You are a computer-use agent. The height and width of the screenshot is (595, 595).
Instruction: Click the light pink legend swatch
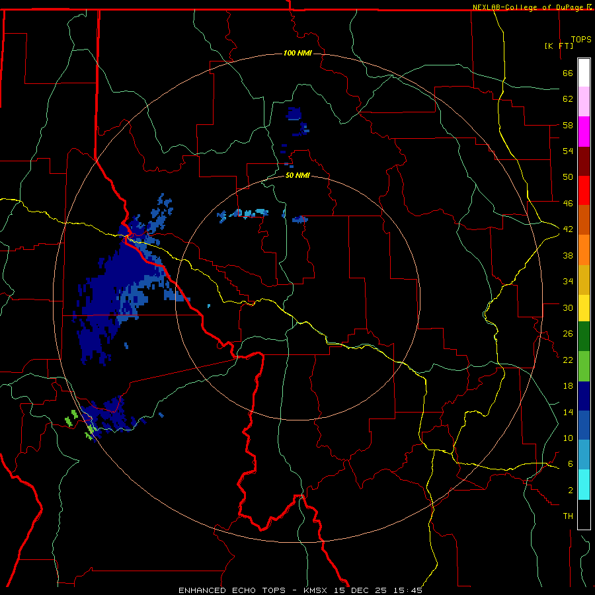[x=584, y=101]
